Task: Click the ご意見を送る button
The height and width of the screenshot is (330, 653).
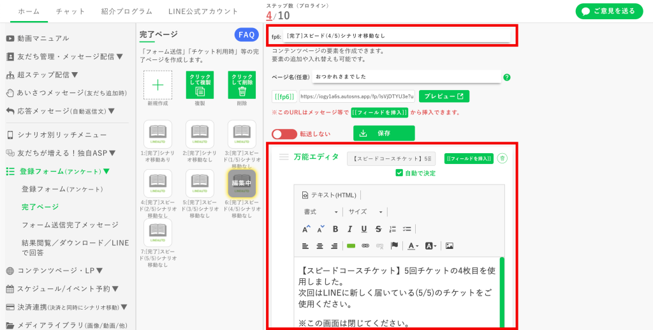Action: pyautogui.click(x=609, y=11)
